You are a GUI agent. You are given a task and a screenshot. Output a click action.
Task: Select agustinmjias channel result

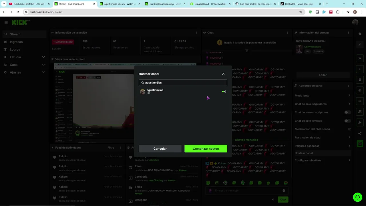183,92
